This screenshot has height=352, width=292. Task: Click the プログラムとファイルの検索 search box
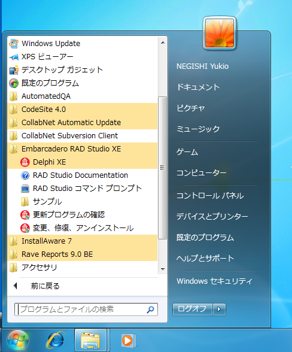tap(86, 309)
